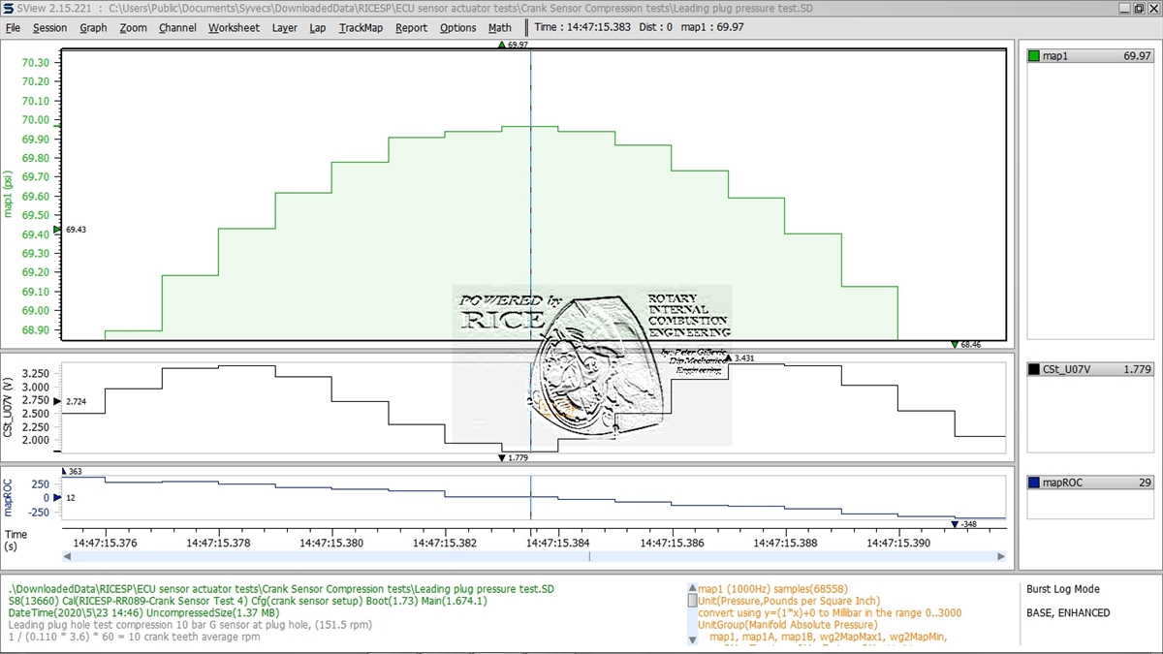Click the mapROC maximum marker at 363
Viewport: 1163px width, 654px height.
click(x=63, y=471)
